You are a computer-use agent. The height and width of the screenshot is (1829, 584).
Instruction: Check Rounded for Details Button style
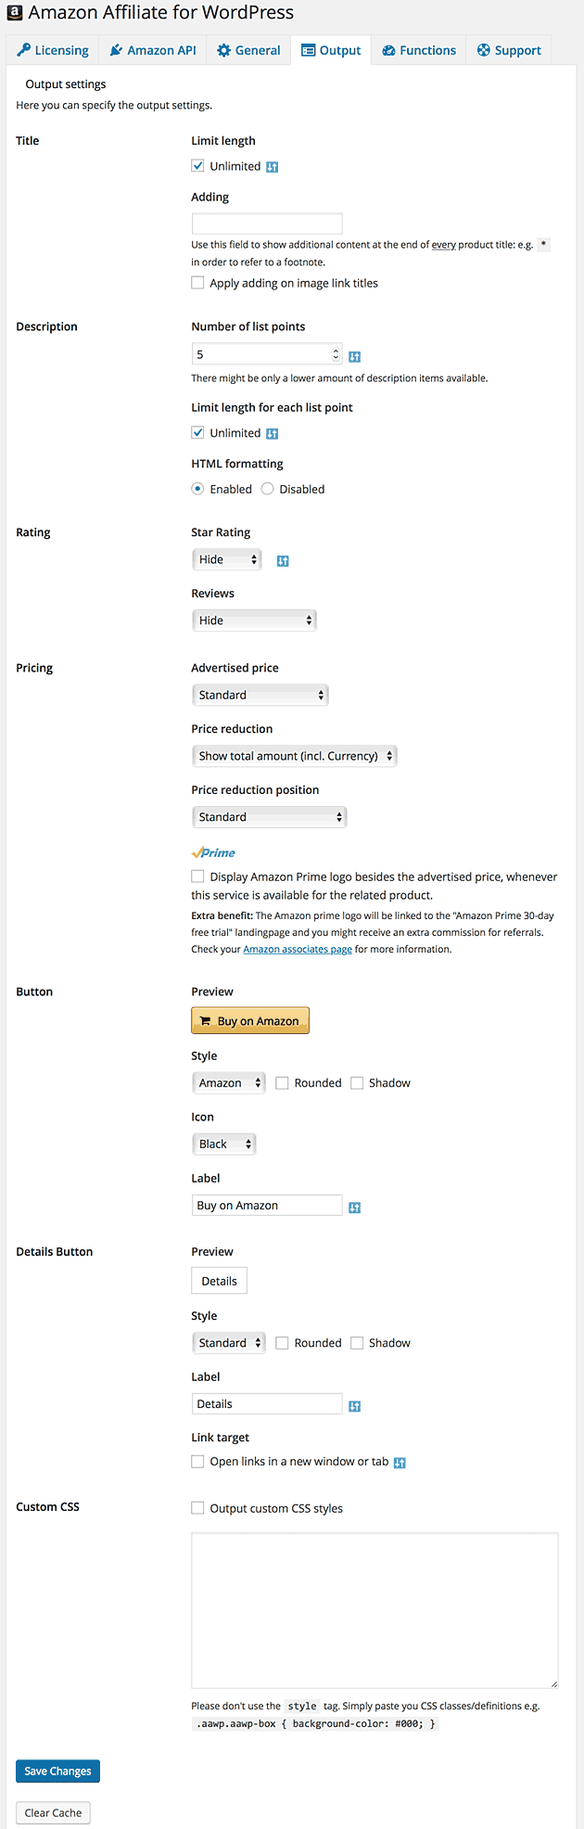click(x=282, y=1343)
